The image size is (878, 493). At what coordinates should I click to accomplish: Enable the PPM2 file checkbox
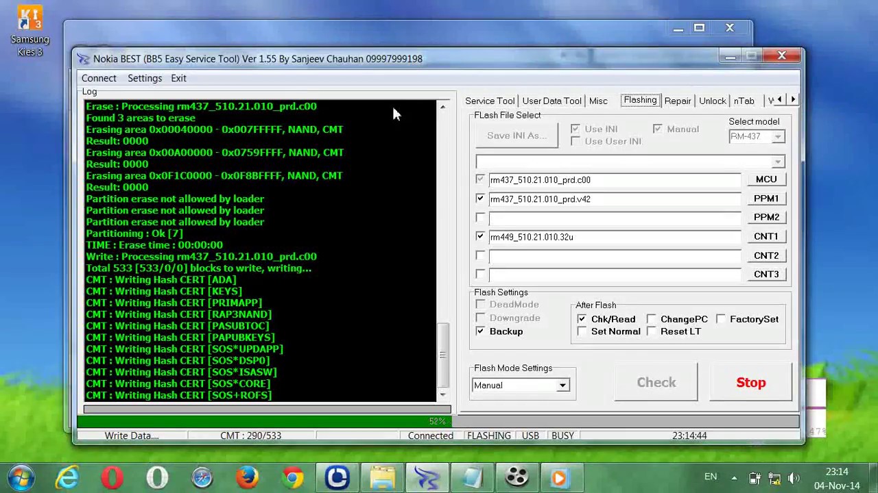pos(480,217)
